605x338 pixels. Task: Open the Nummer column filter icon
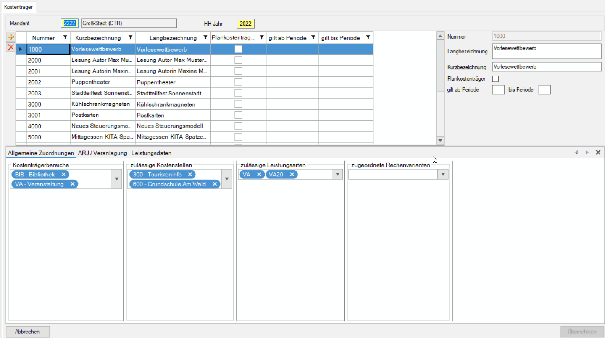point(65,37)
